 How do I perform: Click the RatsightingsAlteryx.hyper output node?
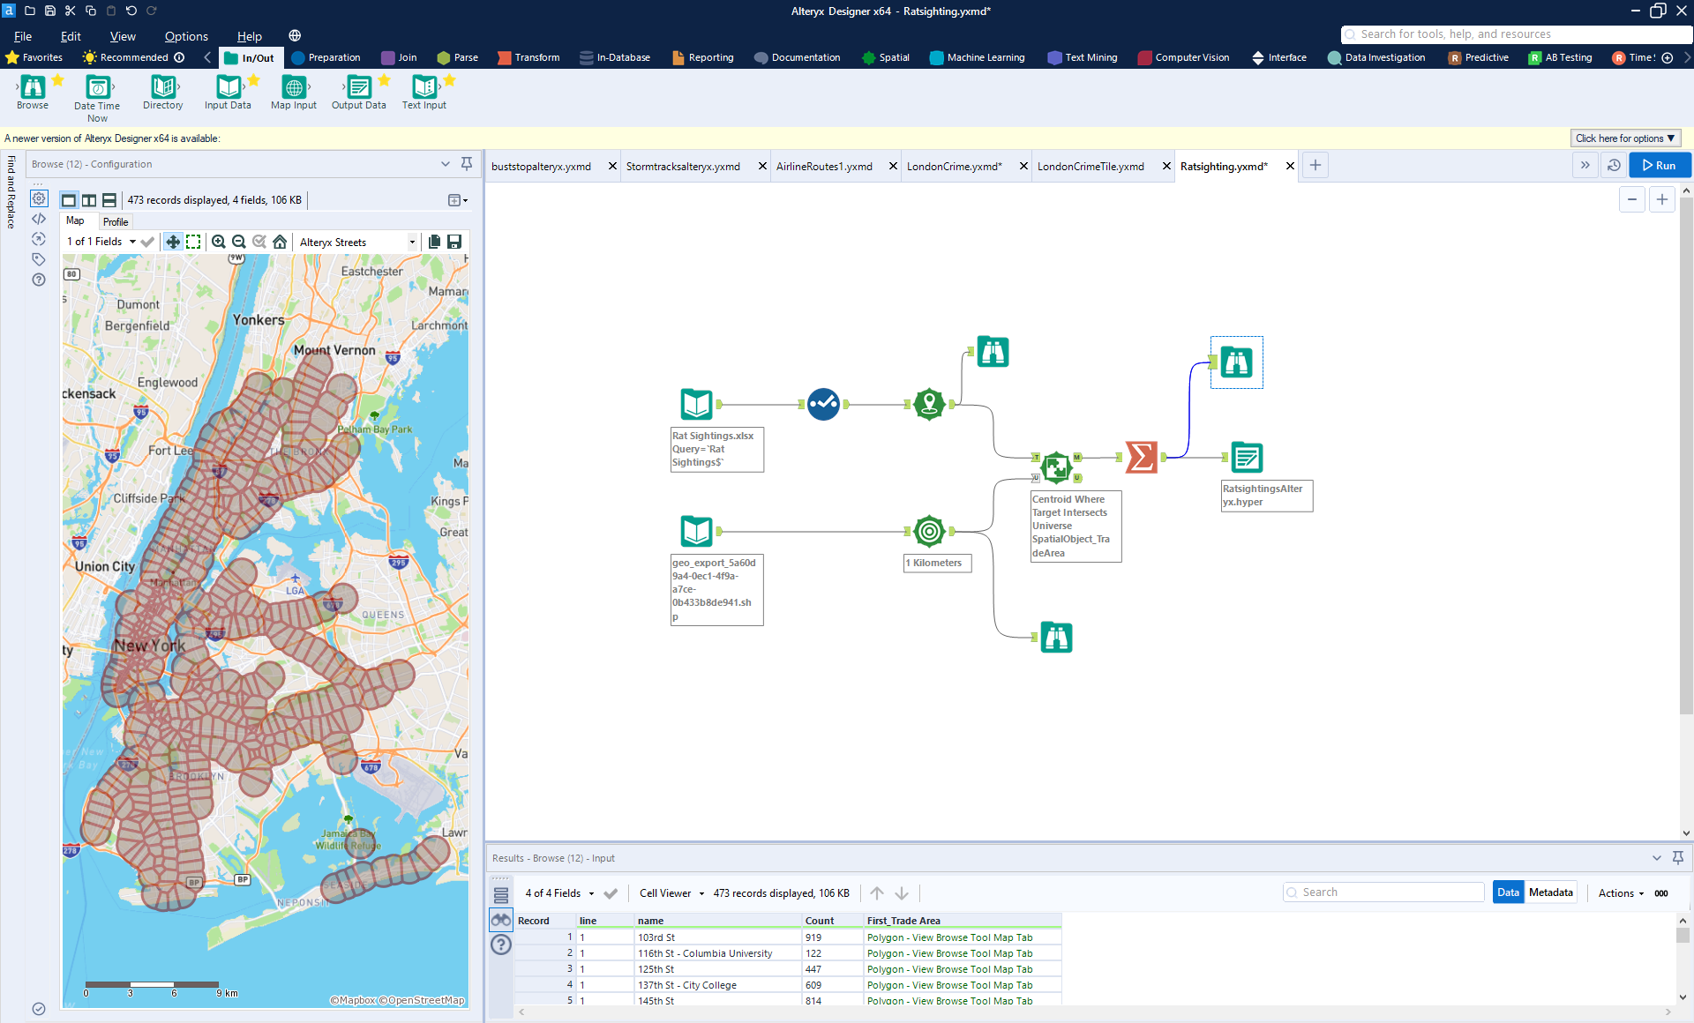click(1247, 457)
